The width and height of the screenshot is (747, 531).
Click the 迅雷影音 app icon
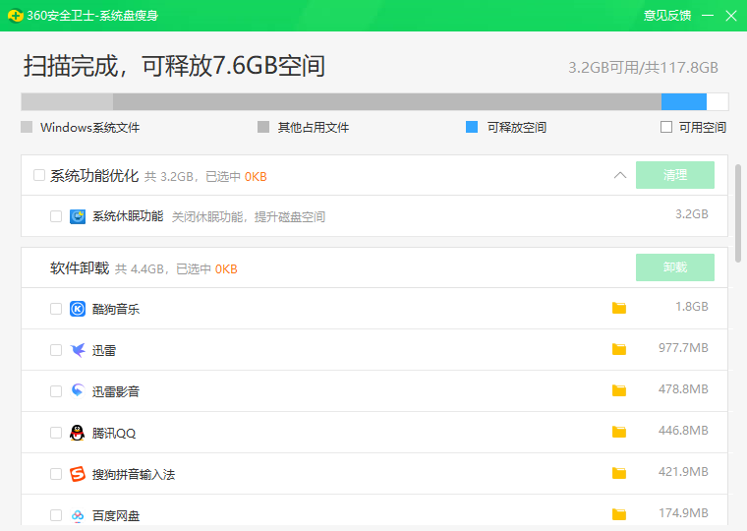tap(78, 391)
